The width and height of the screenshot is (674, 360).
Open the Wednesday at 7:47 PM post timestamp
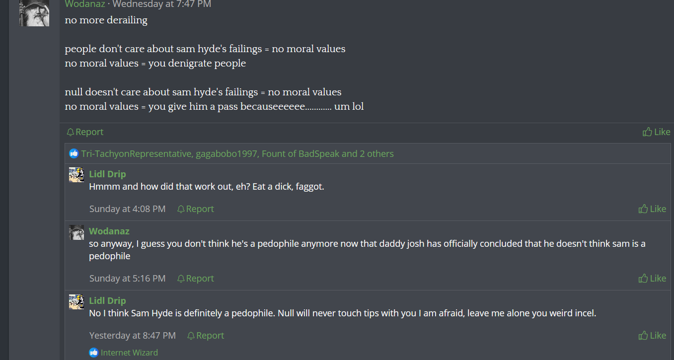pos(162,4)
